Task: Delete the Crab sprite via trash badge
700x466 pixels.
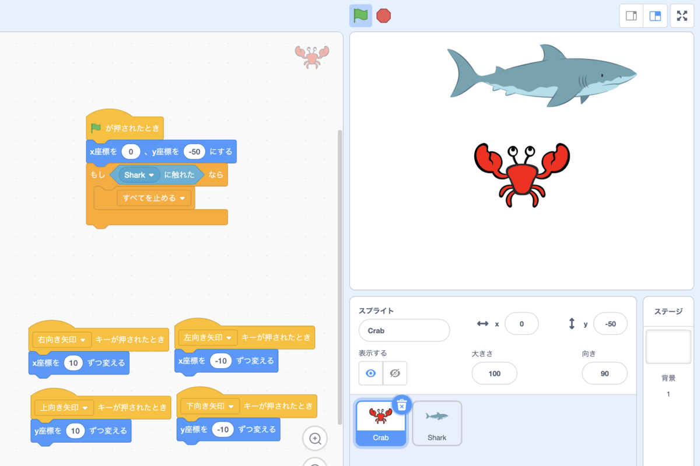Action: [402, 404]
